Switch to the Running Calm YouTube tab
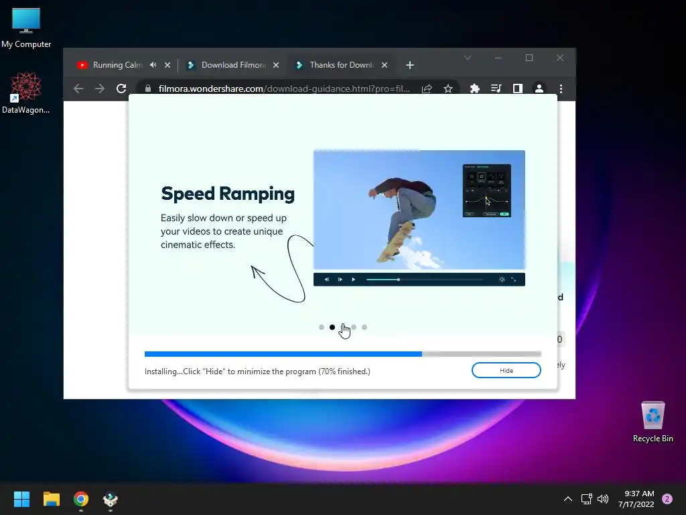The height and width of the screenshot is (515, 686). (117, 65)
